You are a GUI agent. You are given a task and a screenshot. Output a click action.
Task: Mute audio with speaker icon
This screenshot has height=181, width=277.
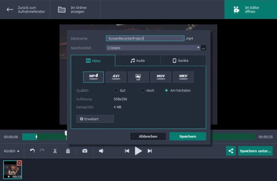coord(101,151)
